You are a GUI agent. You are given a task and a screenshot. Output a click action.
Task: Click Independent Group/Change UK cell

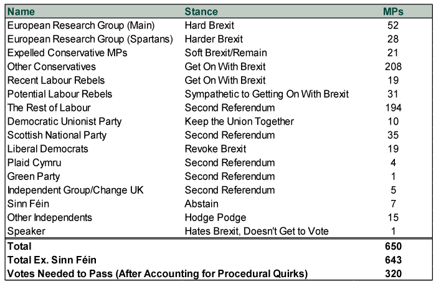75,190
